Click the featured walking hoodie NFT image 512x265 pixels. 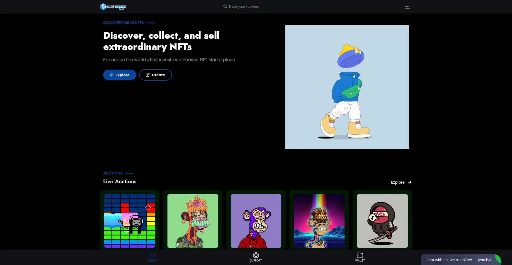(347, 87)
